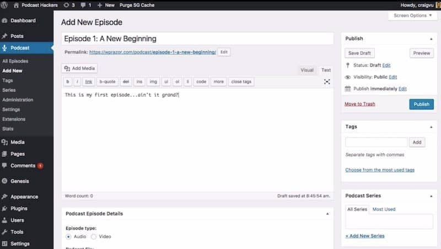This screenshot has width=441, height=249.
Task: Click the Add tag button
Action: pyautogui.click(x=417, y=142)
